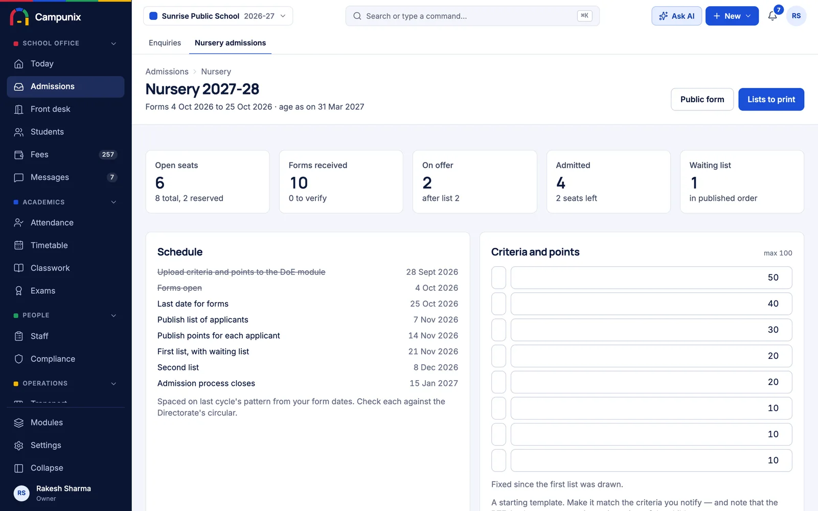Open the RS avatar menu in top bar
818x511 pixels.
click(796, 16)
